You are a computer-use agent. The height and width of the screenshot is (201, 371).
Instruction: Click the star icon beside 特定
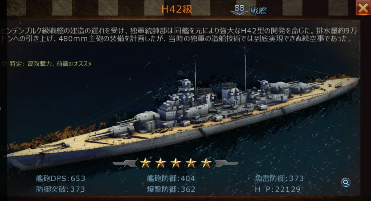(4, 64)
